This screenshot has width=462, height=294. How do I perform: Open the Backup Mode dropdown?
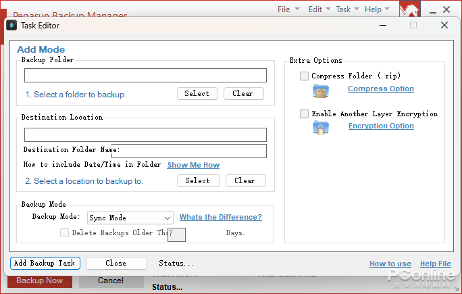coord(130,218)
